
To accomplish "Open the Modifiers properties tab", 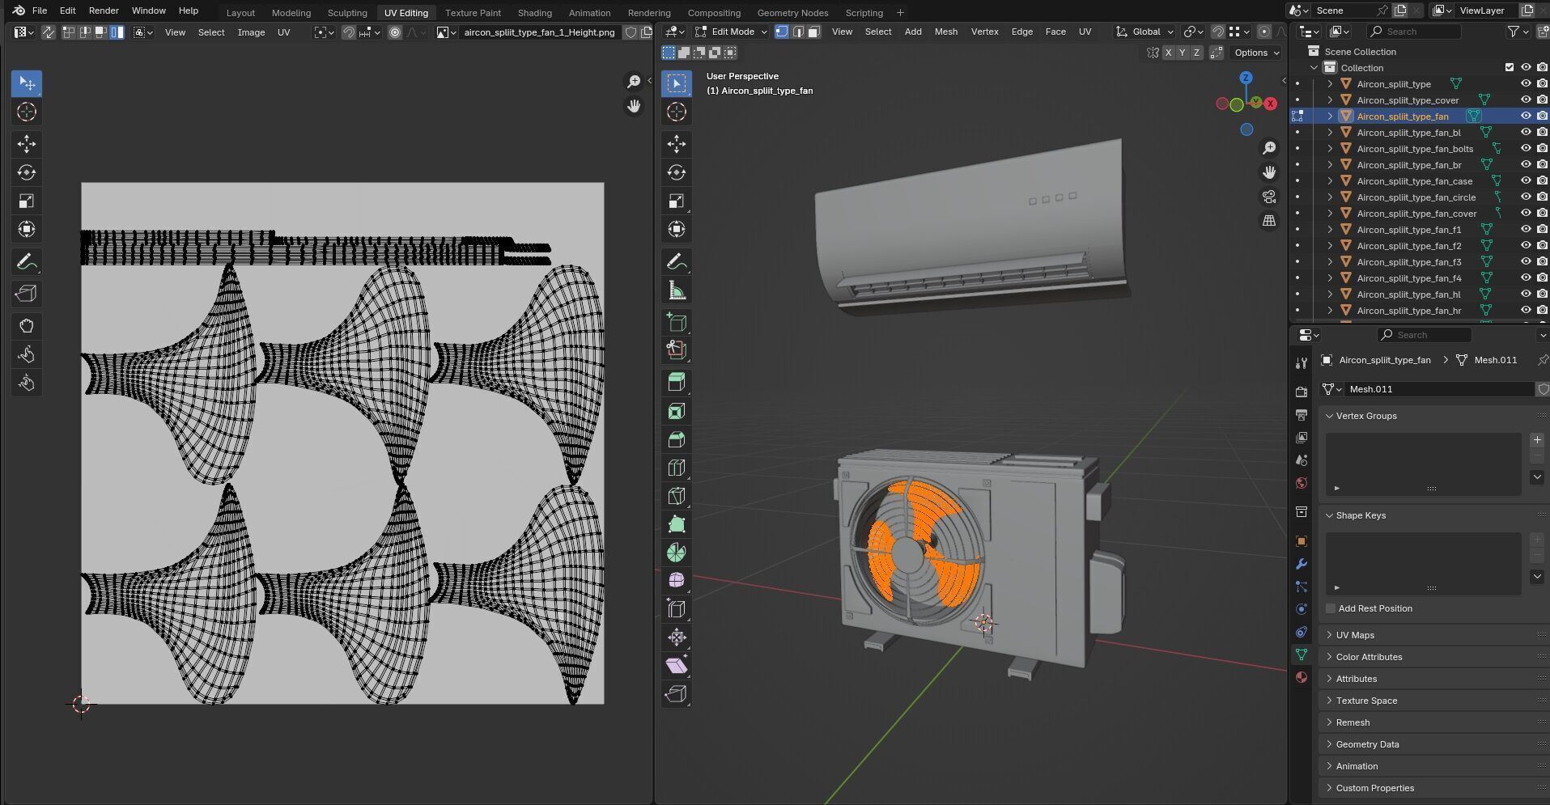I will pos(1302,564).
